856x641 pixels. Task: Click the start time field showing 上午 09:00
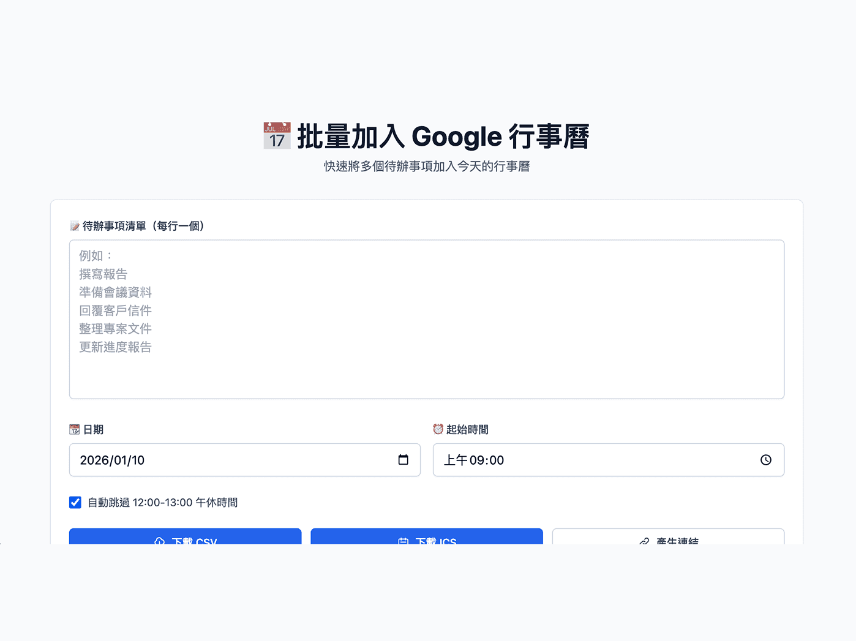click(609, 460)
